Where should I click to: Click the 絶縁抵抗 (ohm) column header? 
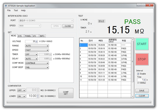[x=114, y=41]
